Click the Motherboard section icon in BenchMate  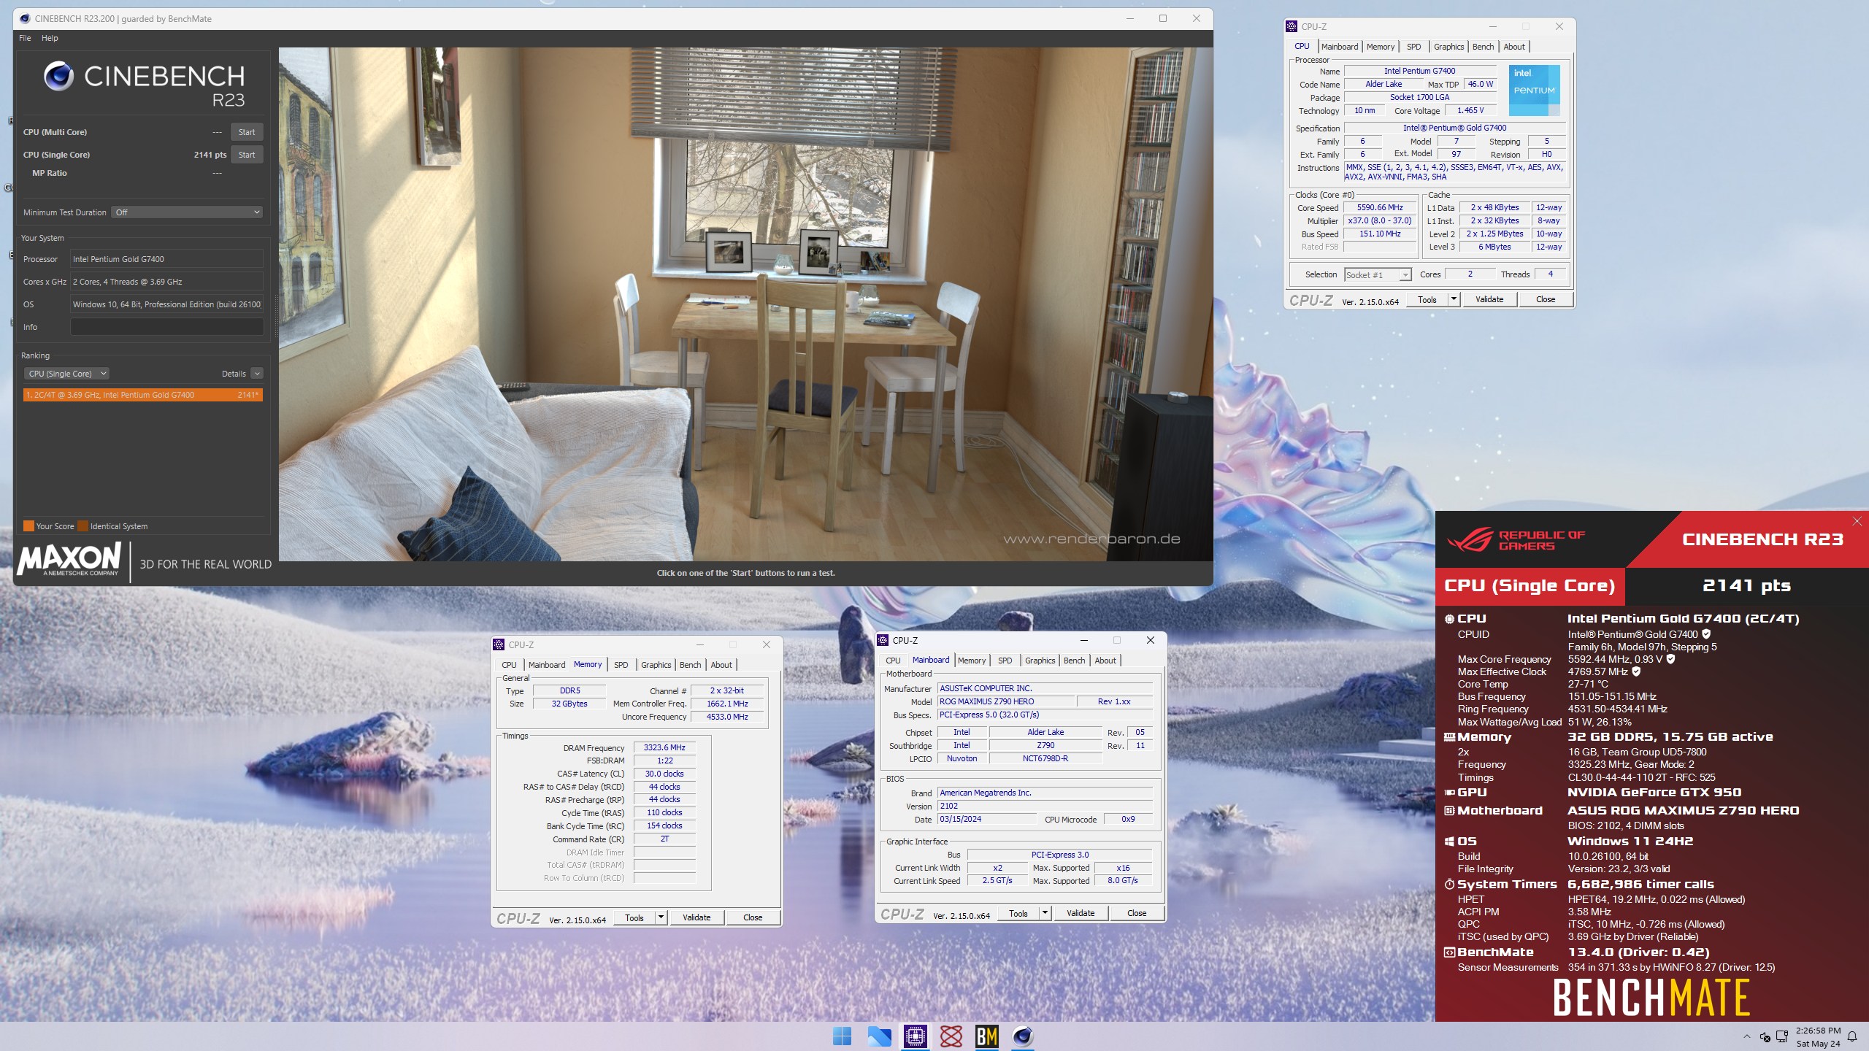(x=1449, y=811)
